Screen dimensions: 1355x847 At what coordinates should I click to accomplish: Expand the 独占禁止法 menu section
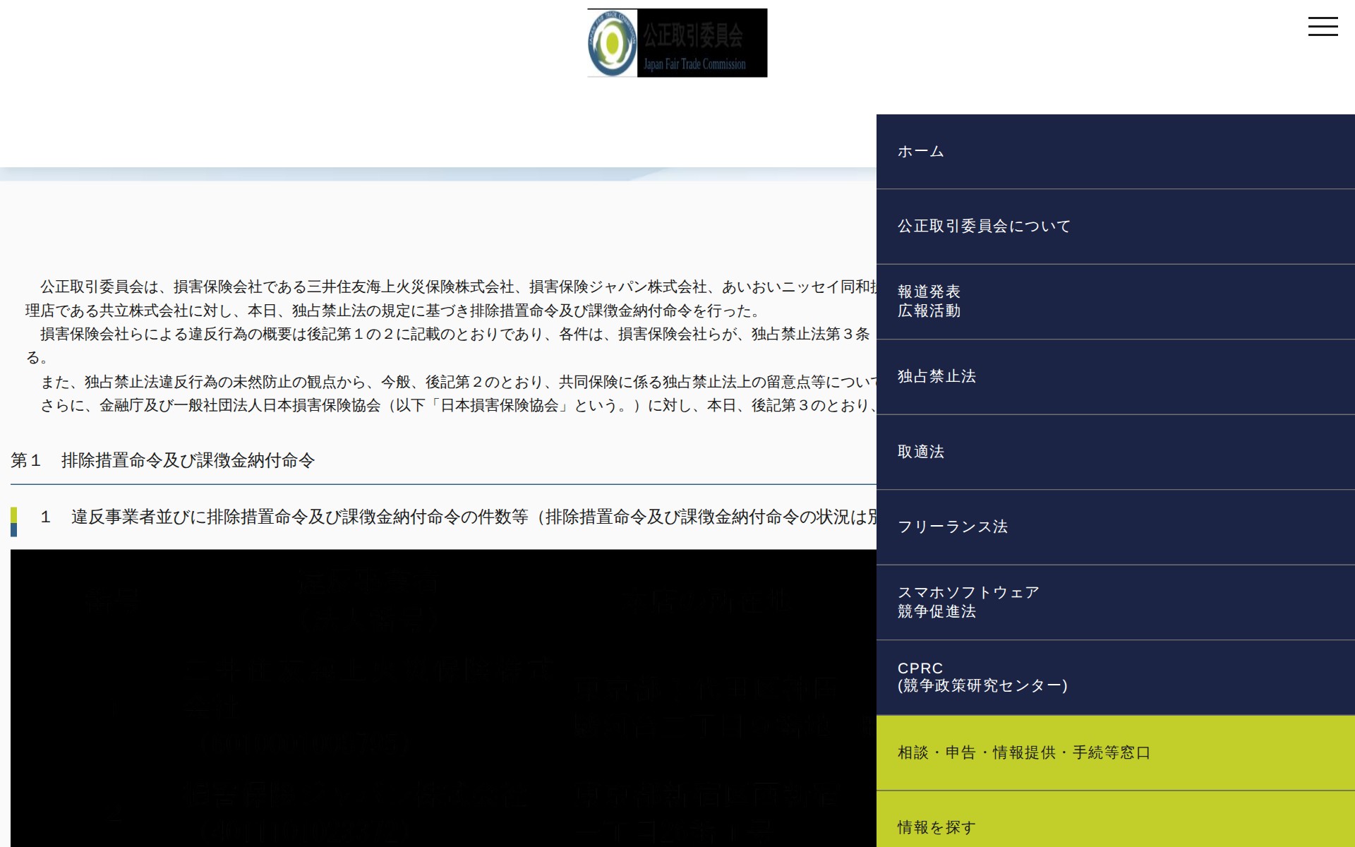pos(937,377)
